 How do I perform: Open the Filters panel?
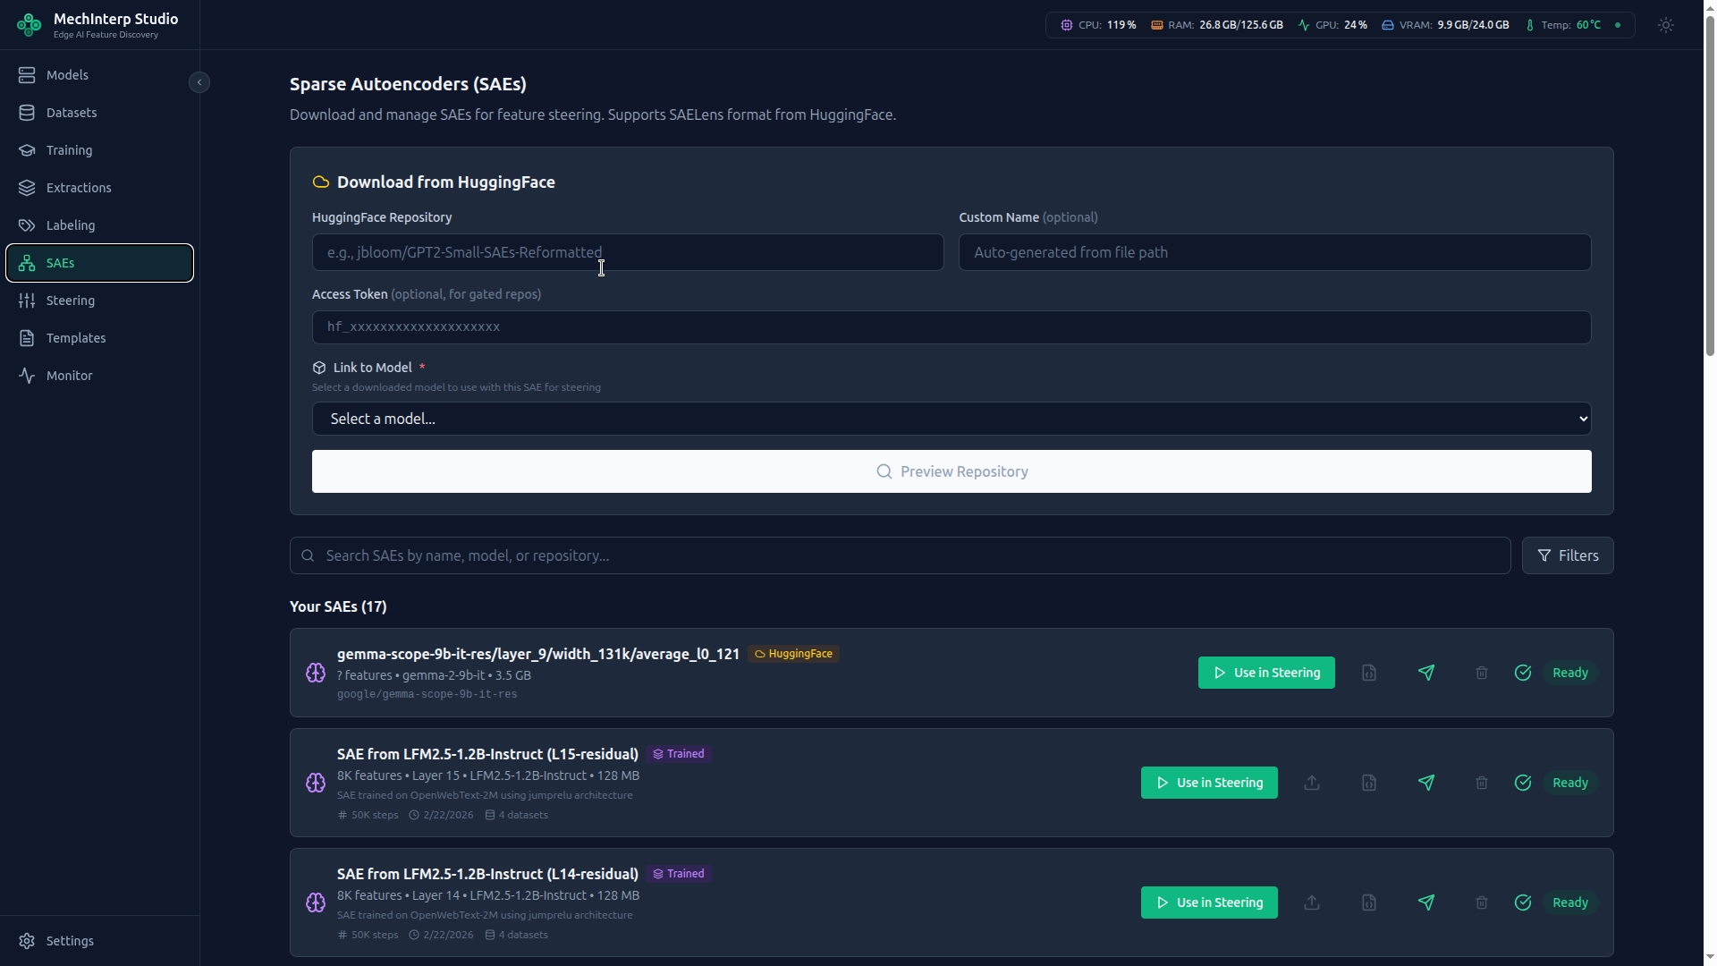[x=1568, y=555]
